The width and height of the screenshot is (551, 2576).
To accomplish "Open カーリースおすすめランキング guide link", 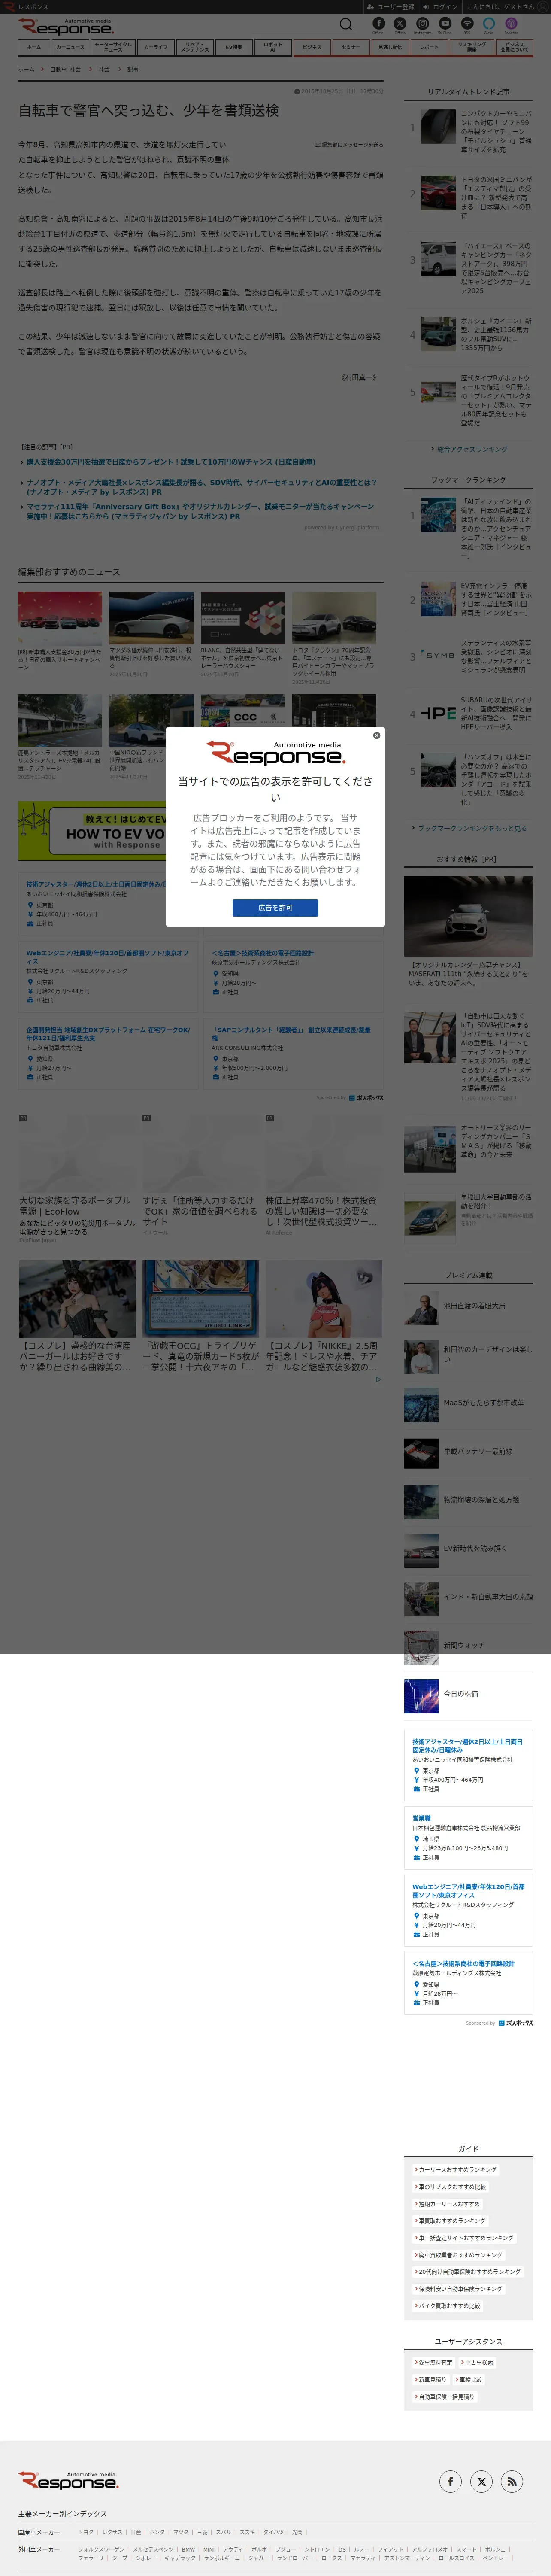I will [456, 2169].
